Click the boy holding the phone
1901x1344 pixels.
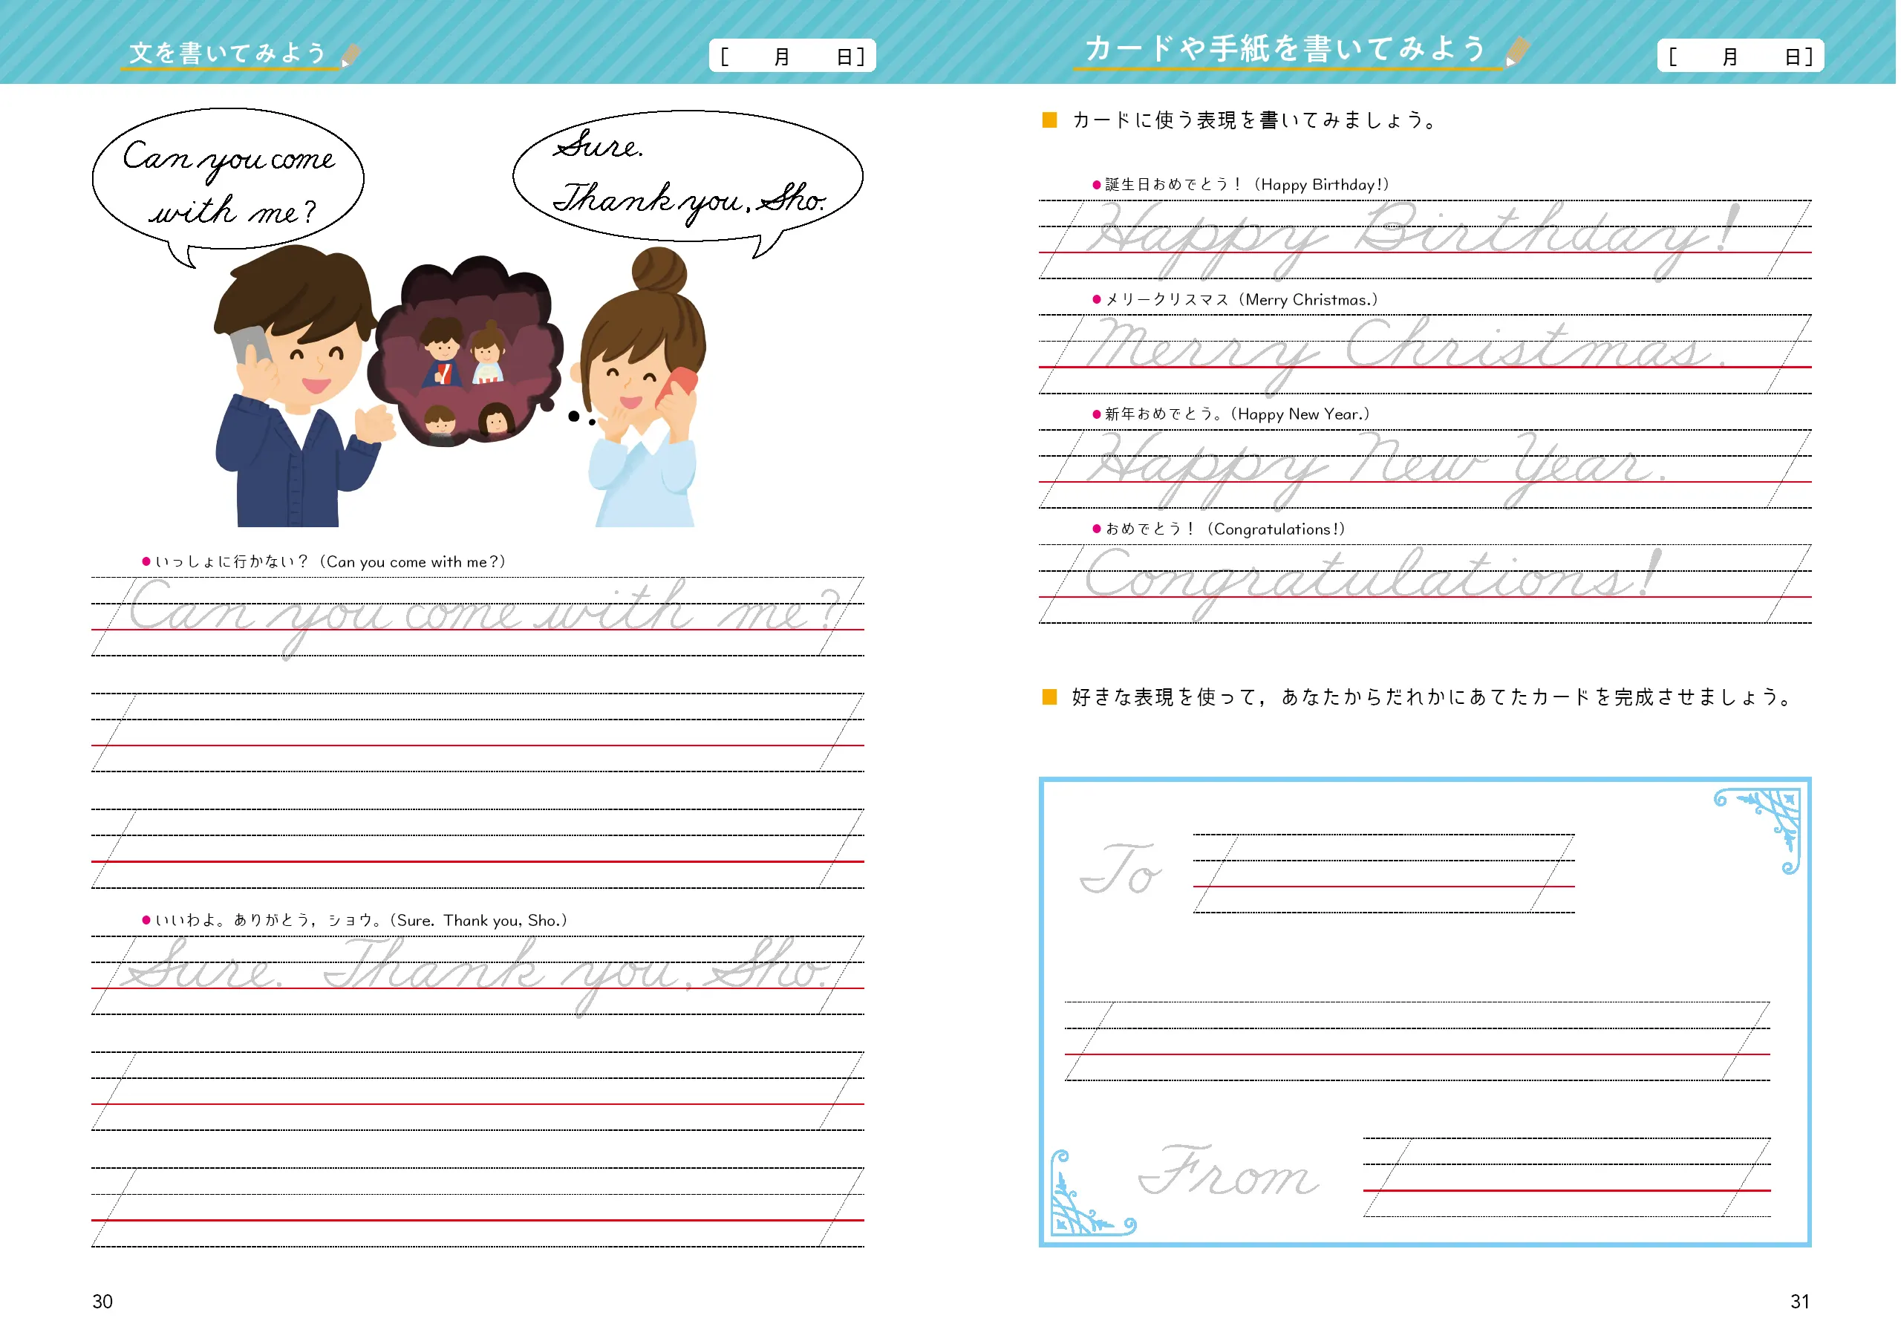pyautogui.click(x=304, y=387)
